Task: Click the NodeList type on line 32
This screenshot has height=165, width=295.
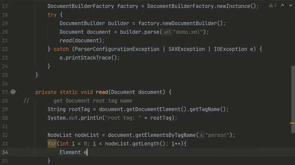Action: coord(59,135)
